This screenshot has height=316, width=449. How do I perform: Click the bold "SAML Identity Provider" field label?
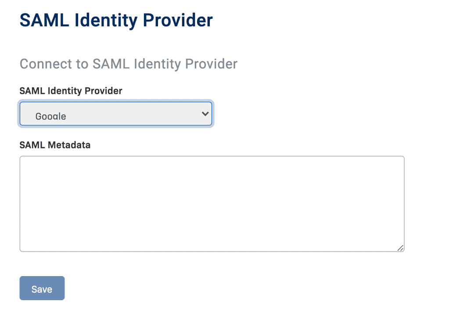coord(71,91)
